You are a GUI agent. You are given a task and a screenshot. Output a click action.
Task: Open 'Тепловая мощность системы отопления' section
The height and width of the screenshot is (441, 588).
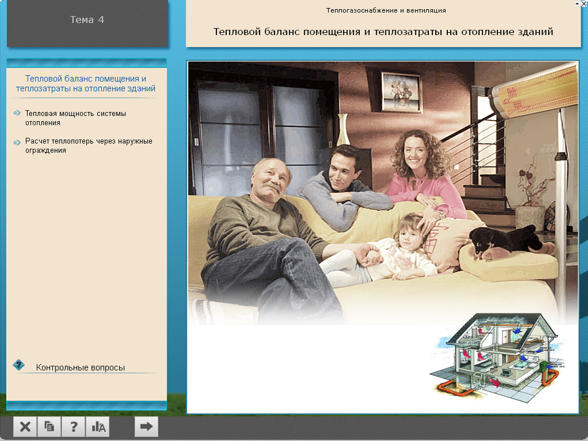coord(75,118)
